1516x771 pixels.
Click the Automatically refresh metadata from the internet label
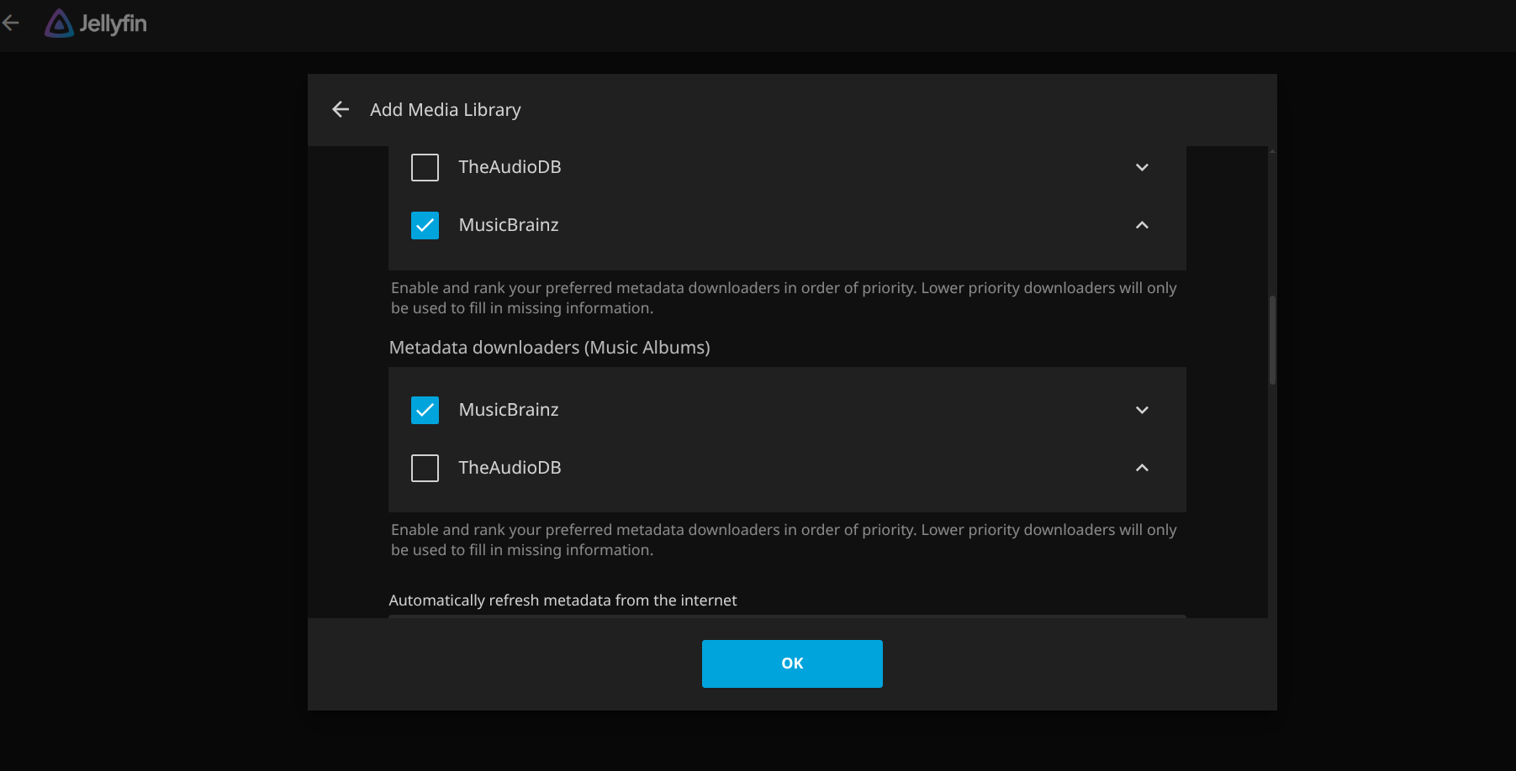pos(563,601)
